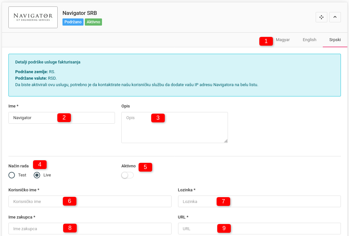Click the Navigator logo thumbnail

(33, 17)
